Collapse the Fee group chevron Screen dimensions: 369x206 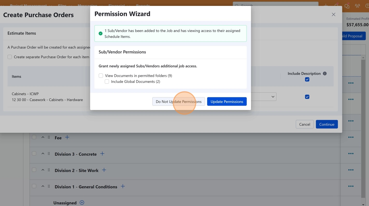pyautogui.click(x=43, y=137)
